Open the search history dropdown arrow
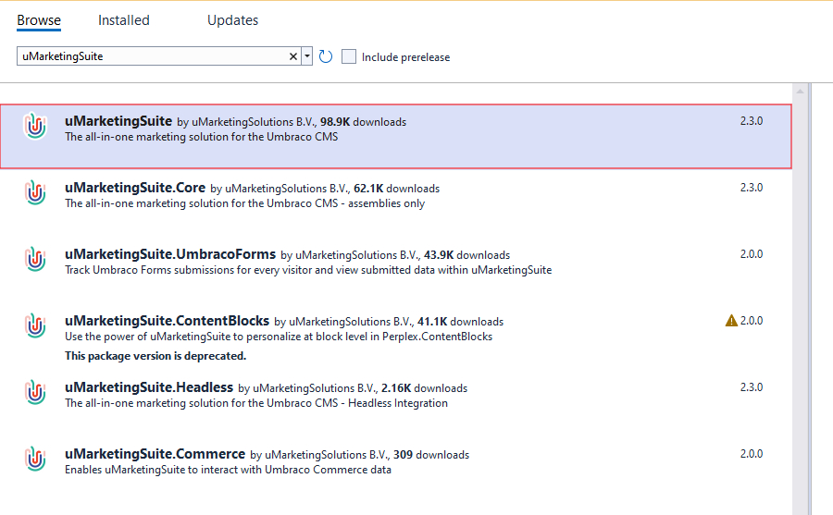 click(x=307, y=56)
